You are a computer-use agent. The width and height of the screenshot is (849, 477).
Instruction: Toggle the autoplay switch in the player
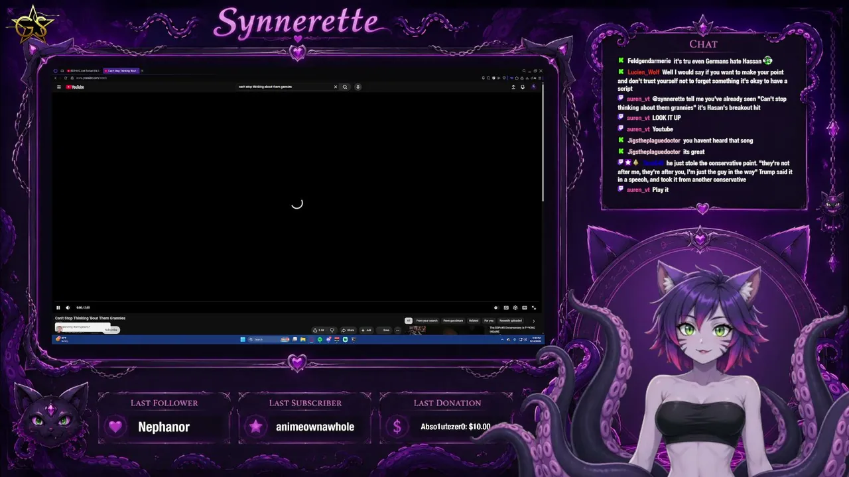[495, 307]
